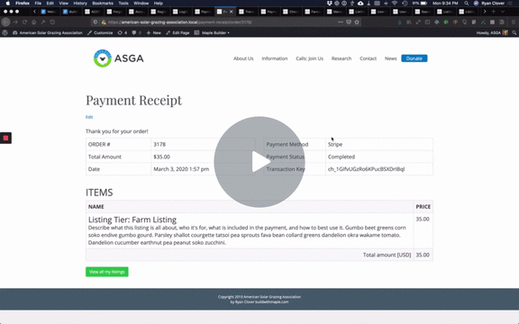Open the Contact page link

[x=368, y=58]
